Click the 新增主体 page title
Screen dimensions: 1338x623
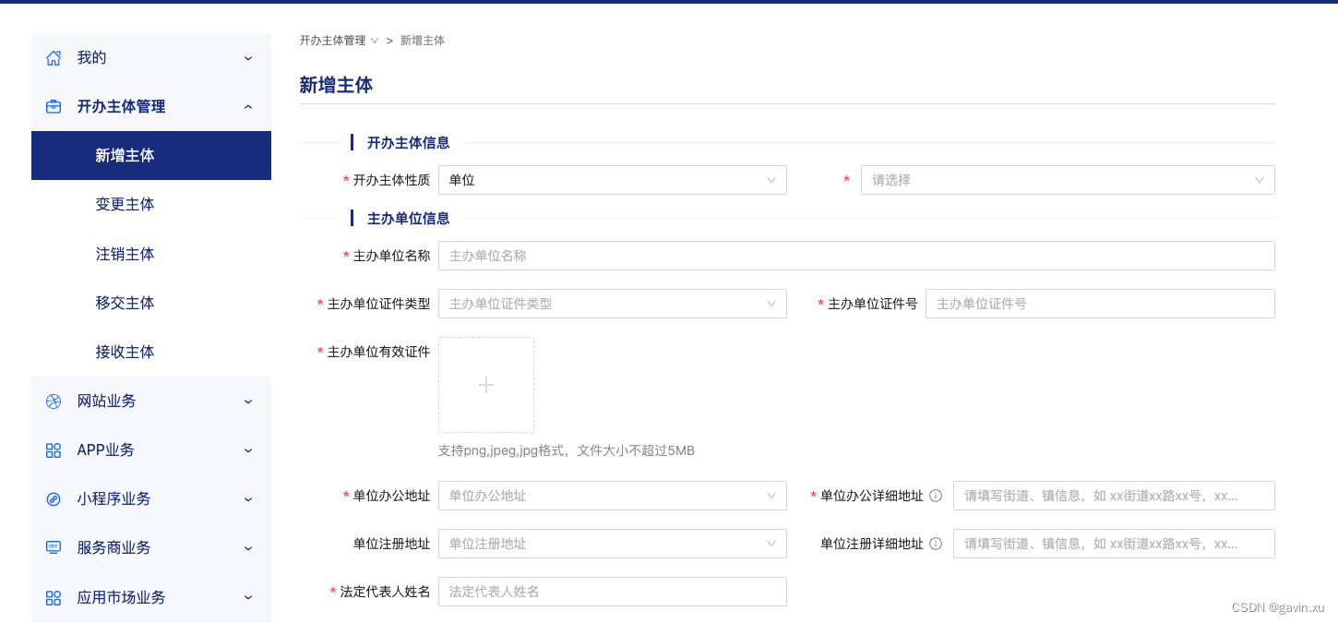[x=336, y=85]
